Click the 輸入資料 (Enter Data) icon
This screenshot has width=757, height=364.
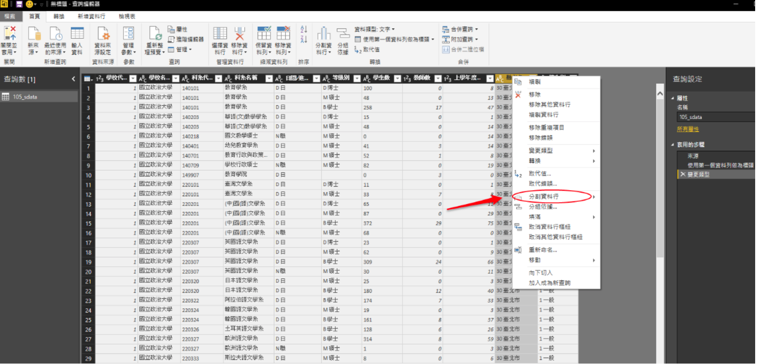(77, 34)
